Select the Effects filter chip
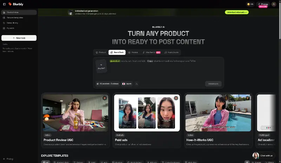Screen dimensions: 281x163 tap(152, 162)
